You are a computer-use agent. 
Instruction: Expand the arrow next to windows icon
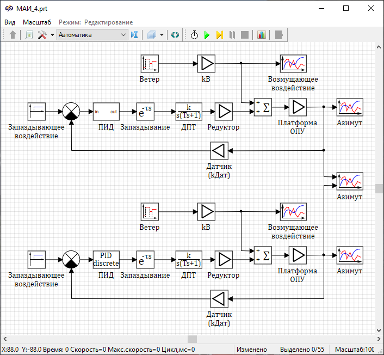coord(162,35)
